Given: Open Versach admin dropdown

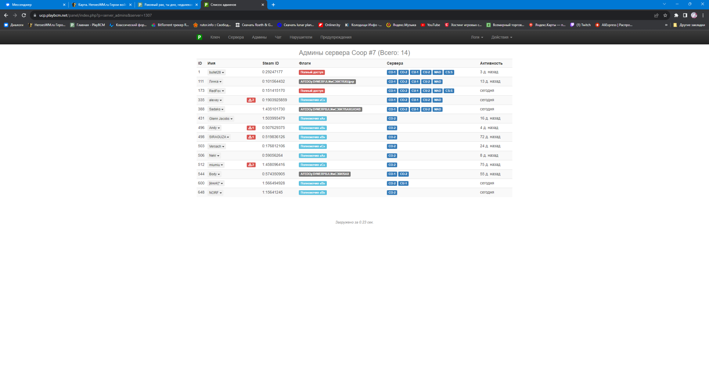Looking at the screenshot, I should pyautogui.click(x=217, y=147).
